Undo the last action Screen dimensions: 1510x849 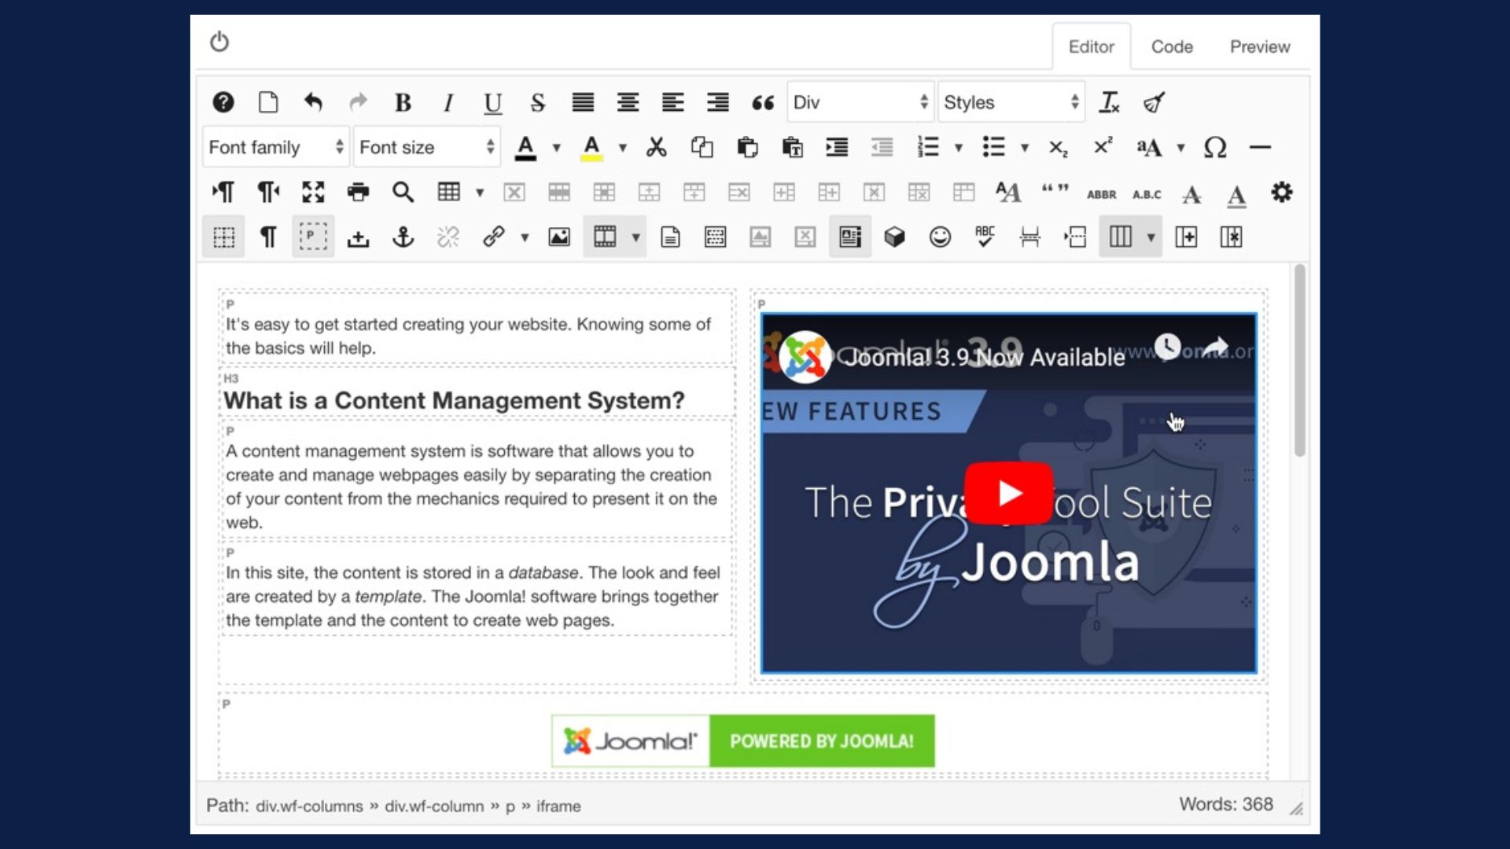tap(313, 102)
